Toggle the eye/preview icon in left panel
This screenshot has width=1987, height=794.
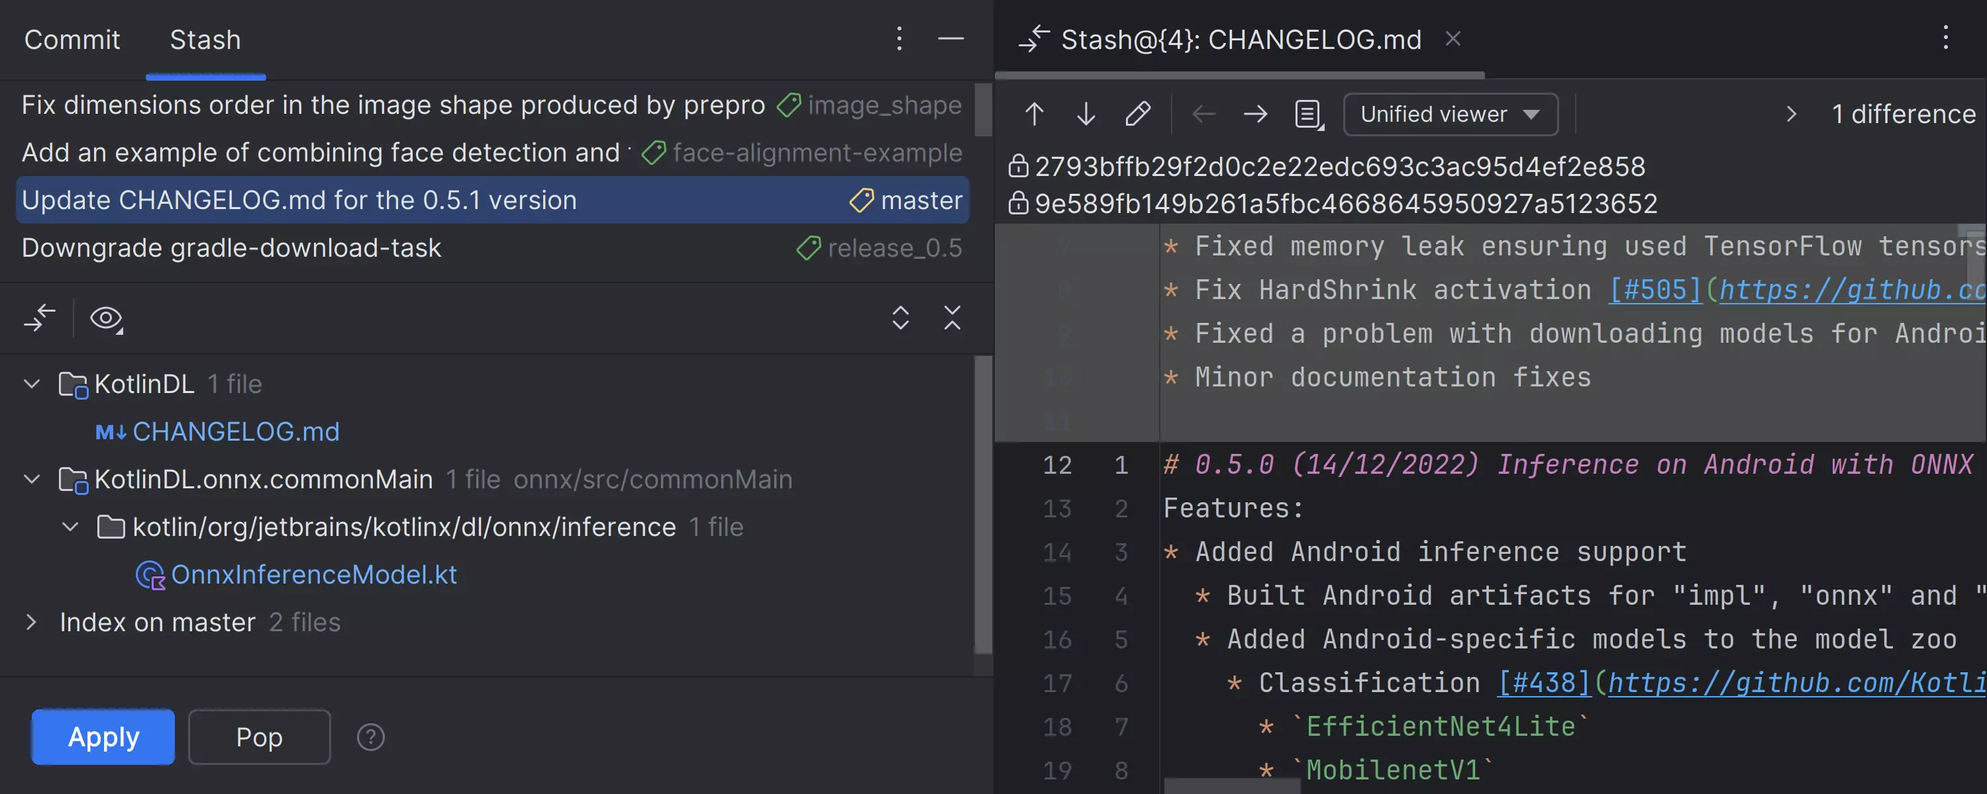[107, 319]
